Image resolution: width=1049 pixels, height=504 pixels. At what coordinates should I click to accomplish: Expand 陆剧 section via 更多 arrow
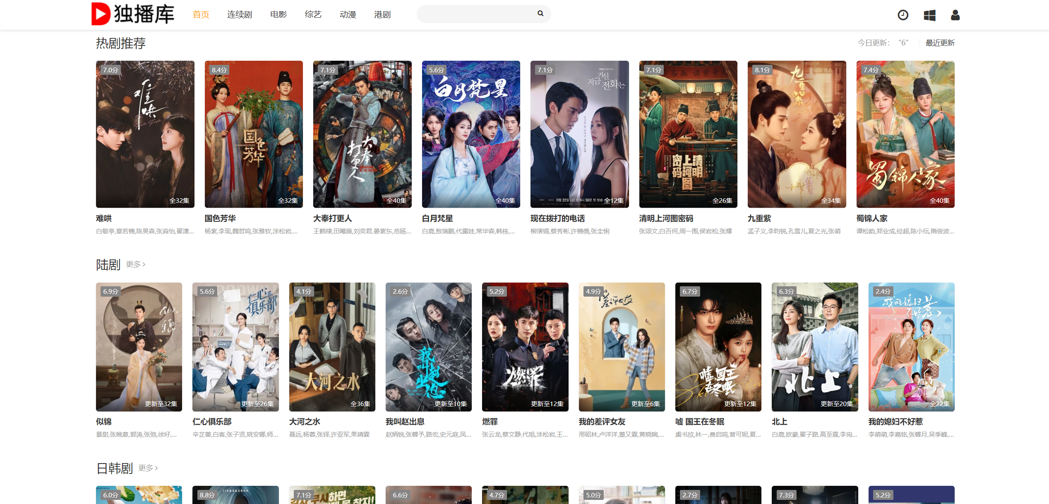point(136,264)
